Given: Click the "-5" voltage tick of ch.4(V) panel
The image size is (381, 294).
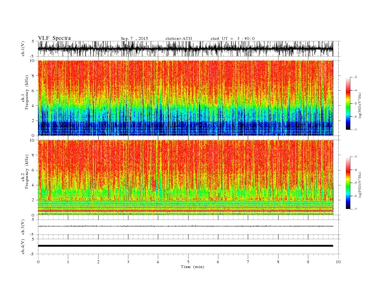Looking at the screenshot, I should 32,254.
